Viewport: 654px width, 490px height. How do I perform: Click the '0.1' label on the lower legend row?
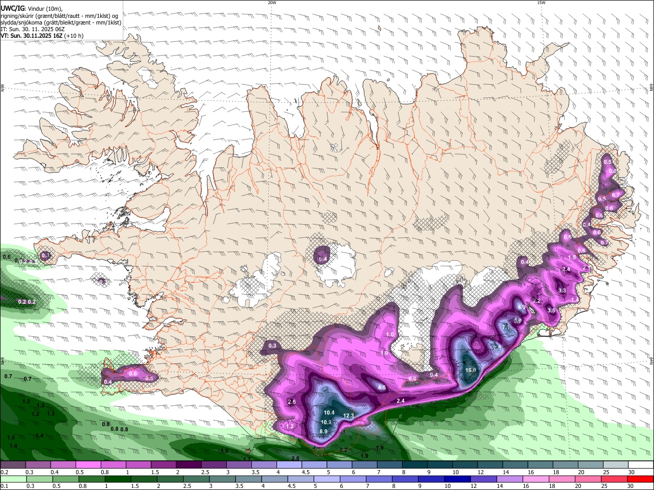coord(4,486)
